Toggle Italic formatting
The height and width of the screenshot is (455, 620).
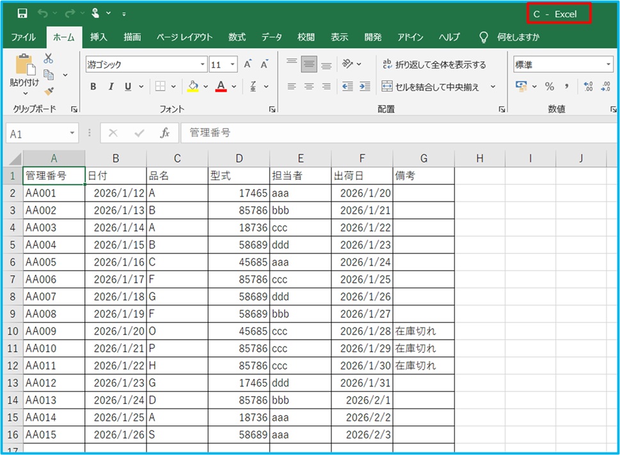111,87
